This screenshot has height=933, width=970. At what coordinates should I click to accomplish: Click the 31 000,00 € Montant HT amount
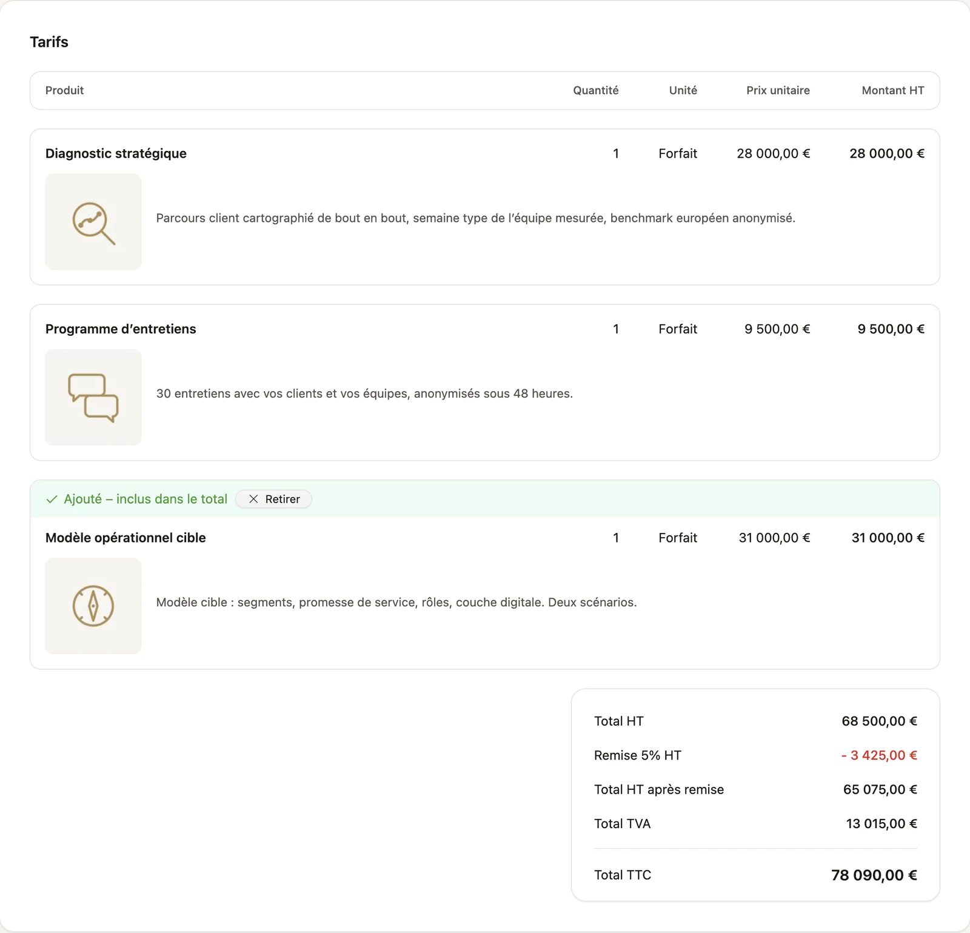pos(888,538)
